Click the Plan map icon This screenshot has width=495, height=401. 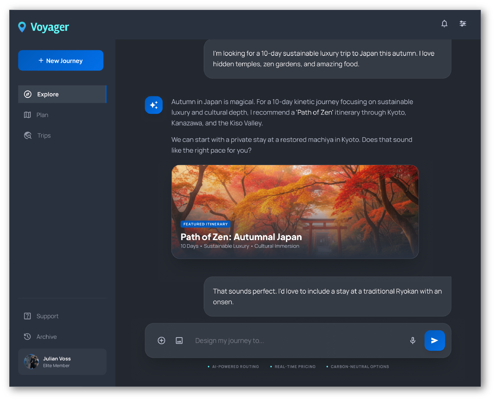(x=27, y=115)
